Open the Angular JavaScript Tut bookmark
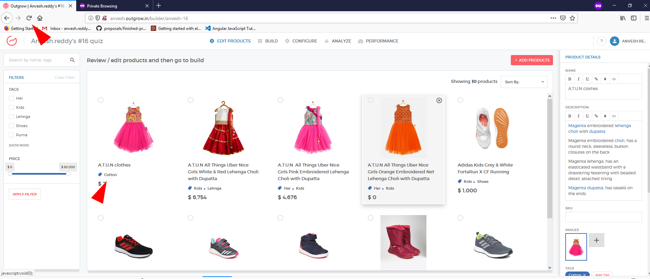 230,29
